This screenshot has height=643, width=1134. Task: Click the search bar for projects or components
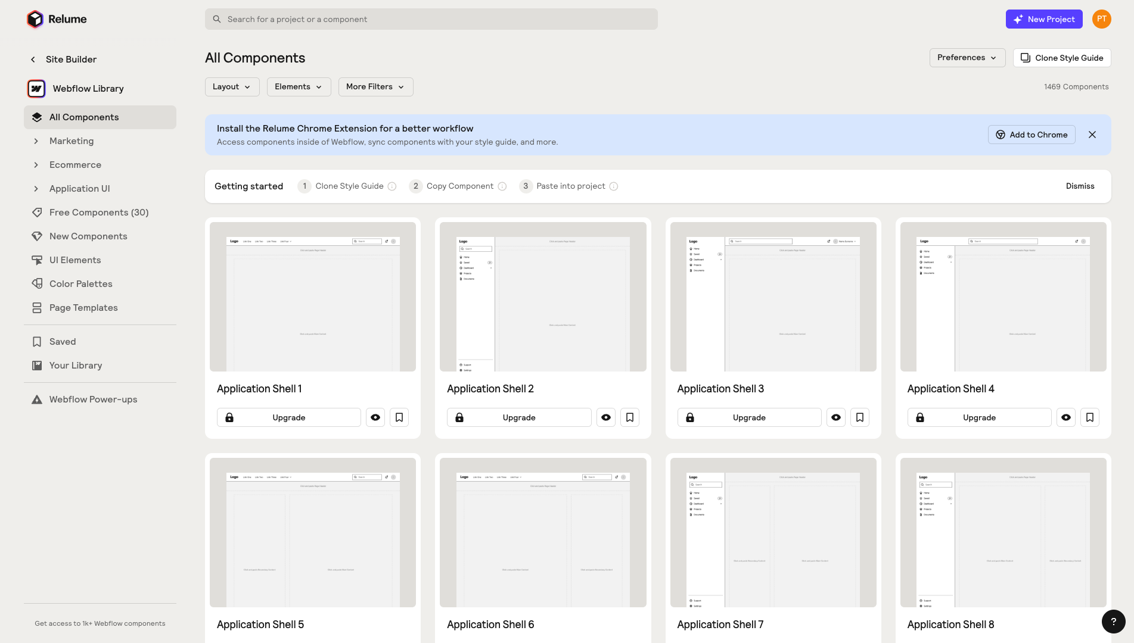pyautogui.click(x=431, y=19)
